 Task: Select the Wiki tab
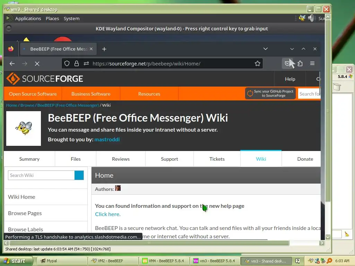pyautogui.click(x=261, y=159)
